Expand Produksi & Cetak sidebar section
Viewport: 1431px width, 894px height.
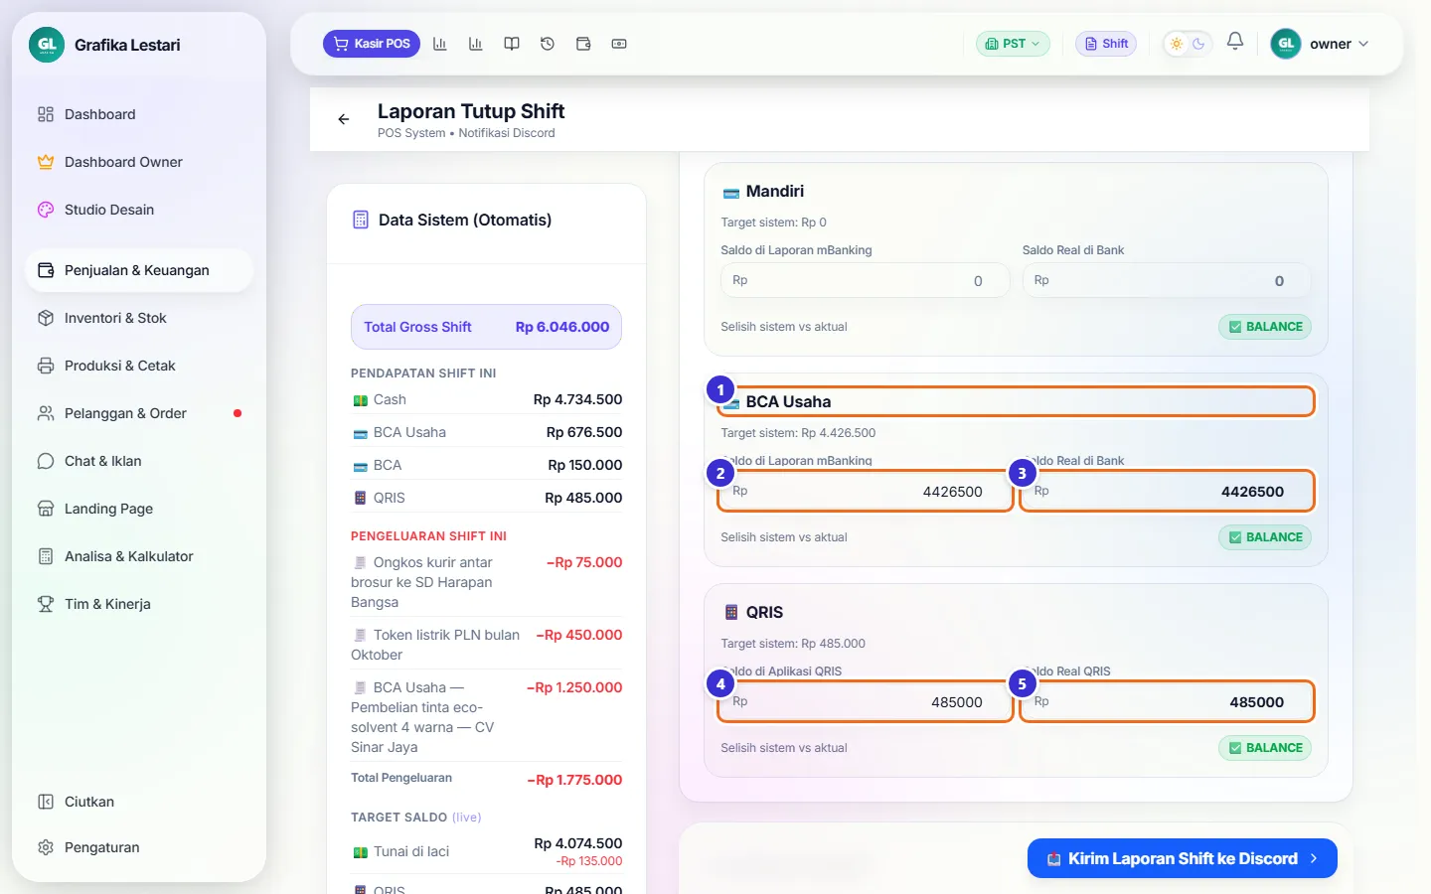click(x=138, y=366)
